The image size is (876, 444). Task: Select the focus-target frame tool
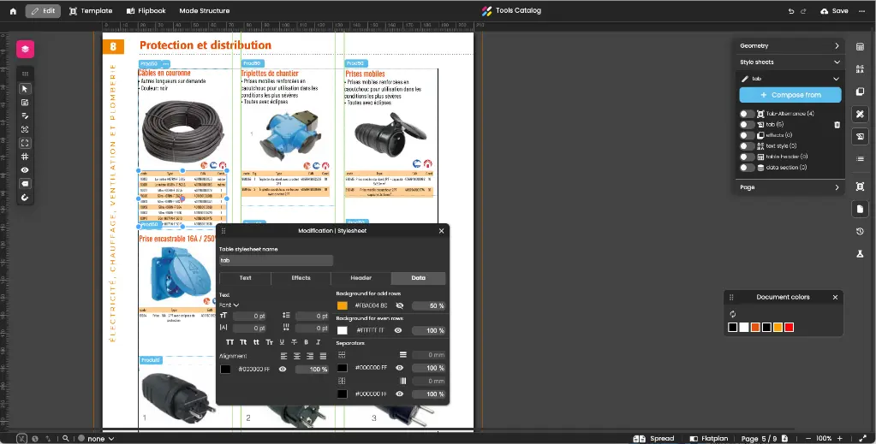tap(25, 129)
